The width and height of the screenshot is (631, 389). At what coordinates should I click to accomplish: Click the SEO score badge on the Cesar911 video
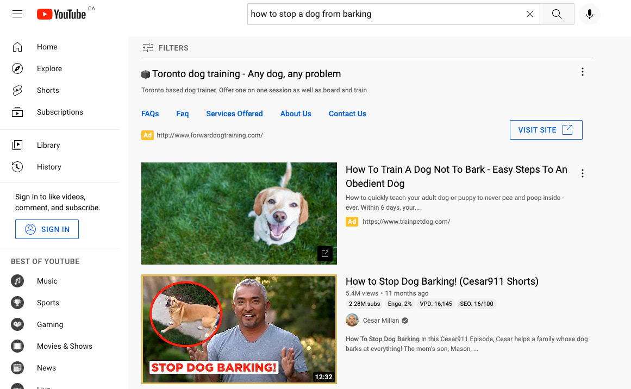(x=477, y=304)
